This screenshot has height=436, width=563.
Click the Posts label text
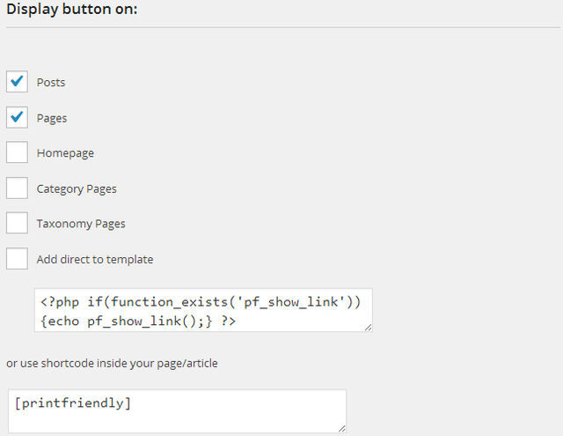click(51, 83)
